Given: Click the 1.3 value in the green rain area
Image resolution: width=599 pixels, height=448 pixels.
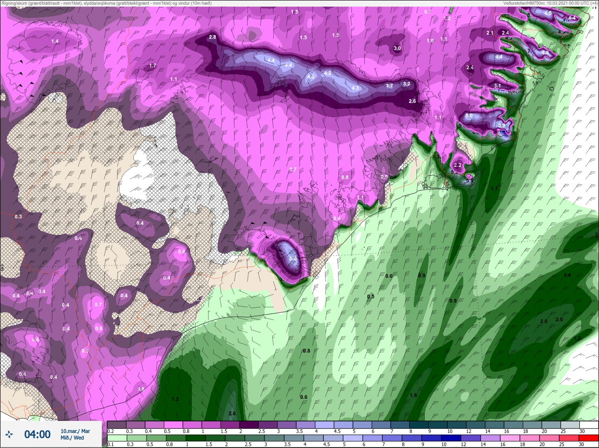Looking at the screenshot, I should [x=577, y=338].
